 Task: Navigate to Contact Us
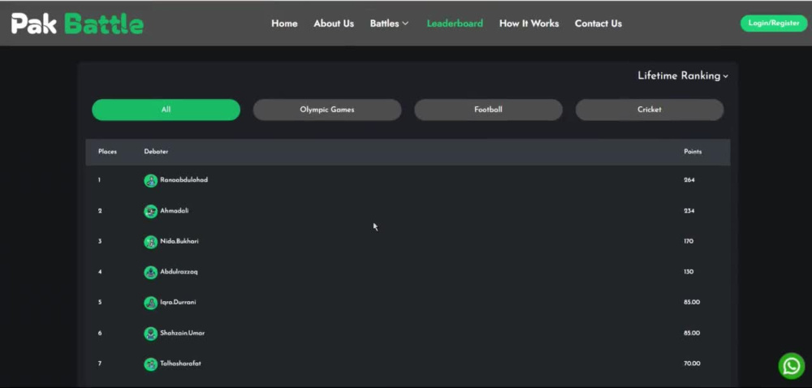(598, 24)
